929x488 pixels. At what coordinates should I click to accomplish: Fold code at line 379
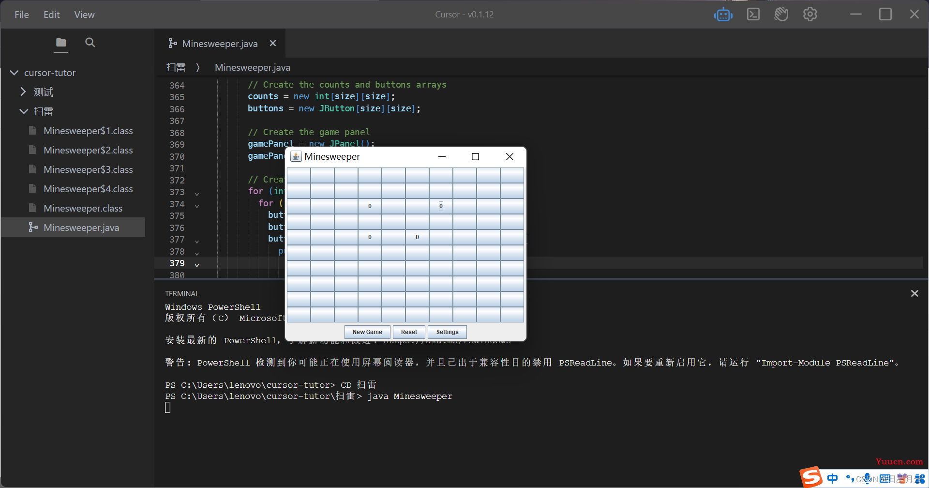tap(197, 264)
